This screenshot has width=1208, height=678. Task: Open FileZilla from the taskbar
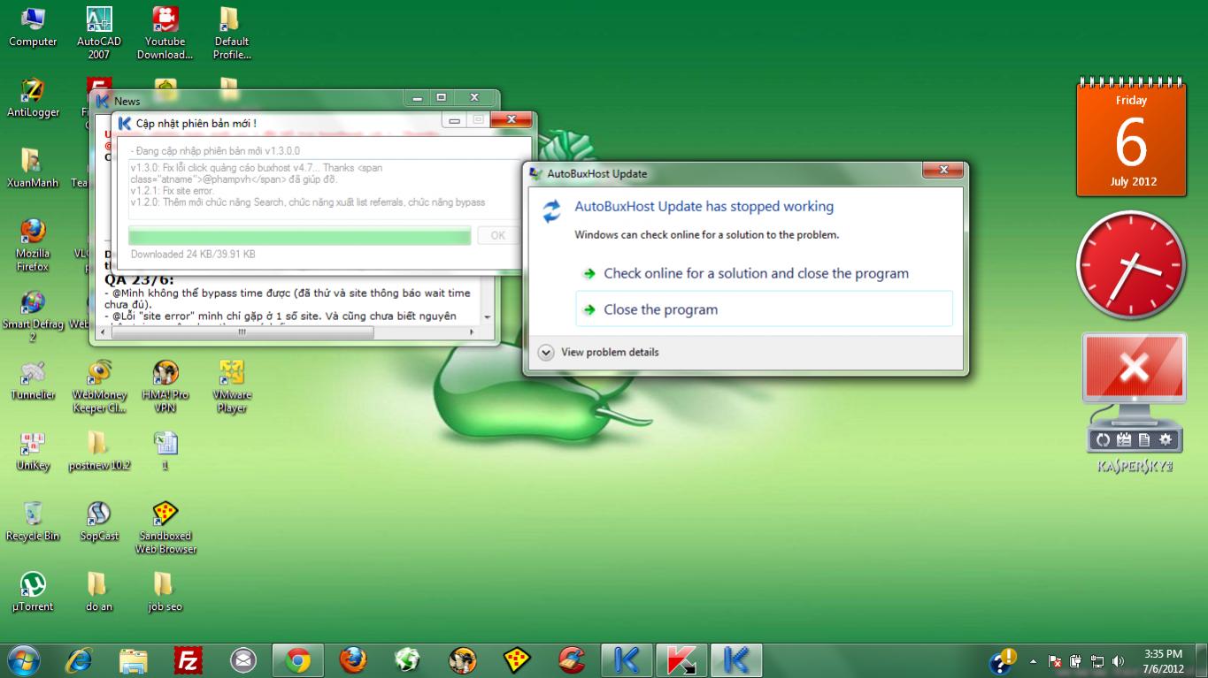[x=187, y=660]
